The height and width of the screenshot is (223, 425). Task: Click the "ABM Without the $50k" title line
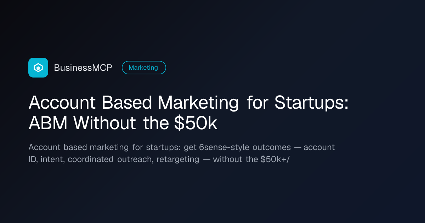click(123, 123)
